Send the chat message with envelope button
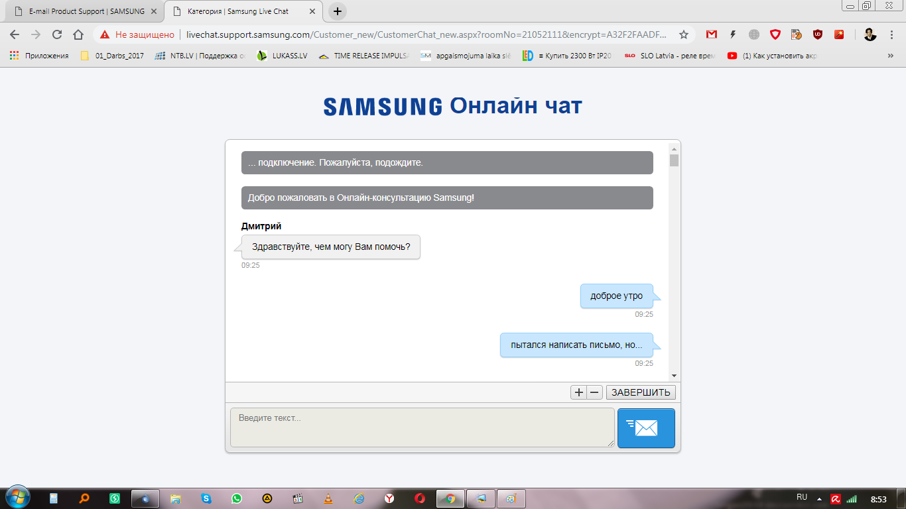 [x=646, y=428]
